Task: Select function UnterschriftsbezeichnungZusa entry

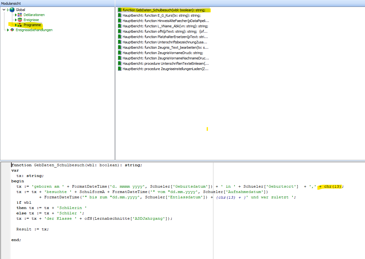Action: click(x=165, y=42)
